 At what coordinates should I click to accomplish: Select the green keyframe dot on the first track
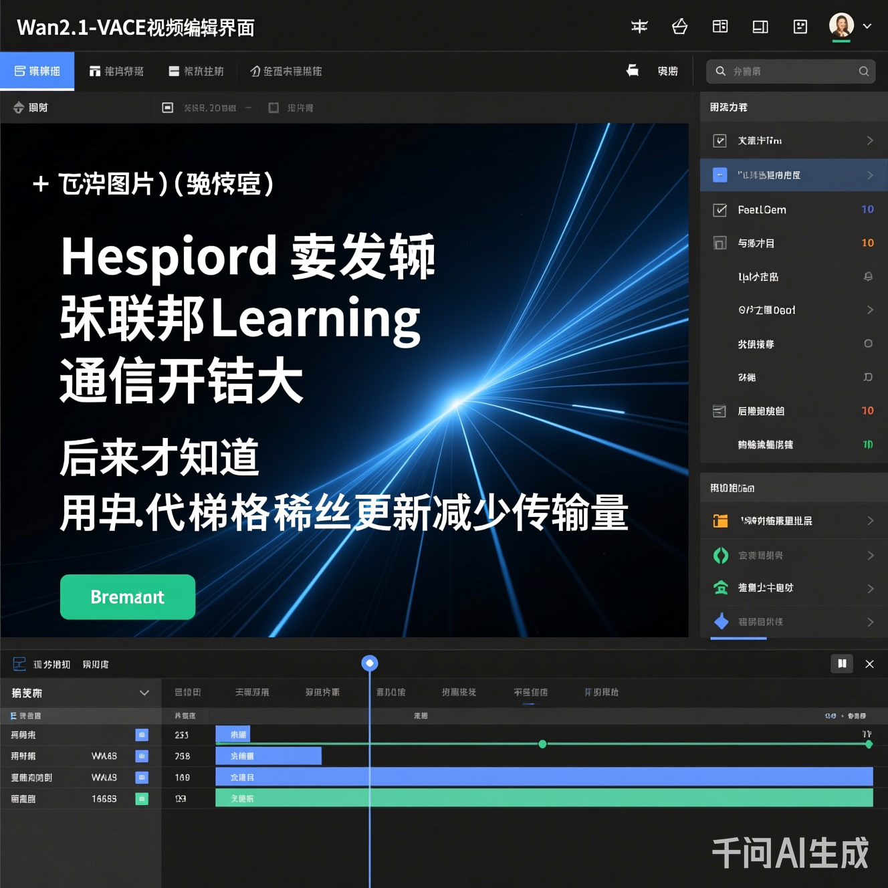click(x=542, y=744)
